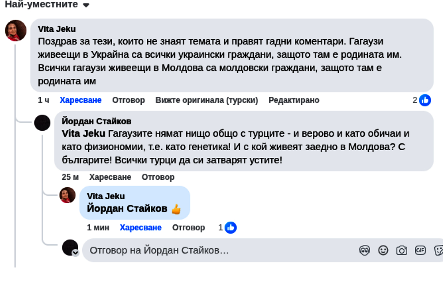Open Vita Jeku's name on first comment
The height and width of the screenshot is (283, 443).
tap(57, 29)
